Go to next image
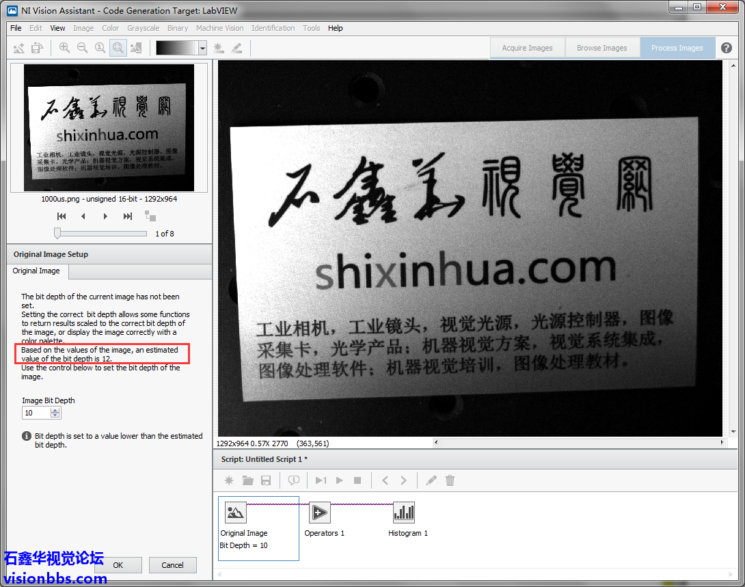Screen dimensions: 745x587 click(x=105, y=217)
